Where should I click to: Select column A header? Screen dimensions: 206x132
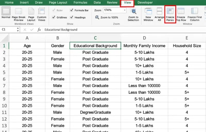pos(27,38)
